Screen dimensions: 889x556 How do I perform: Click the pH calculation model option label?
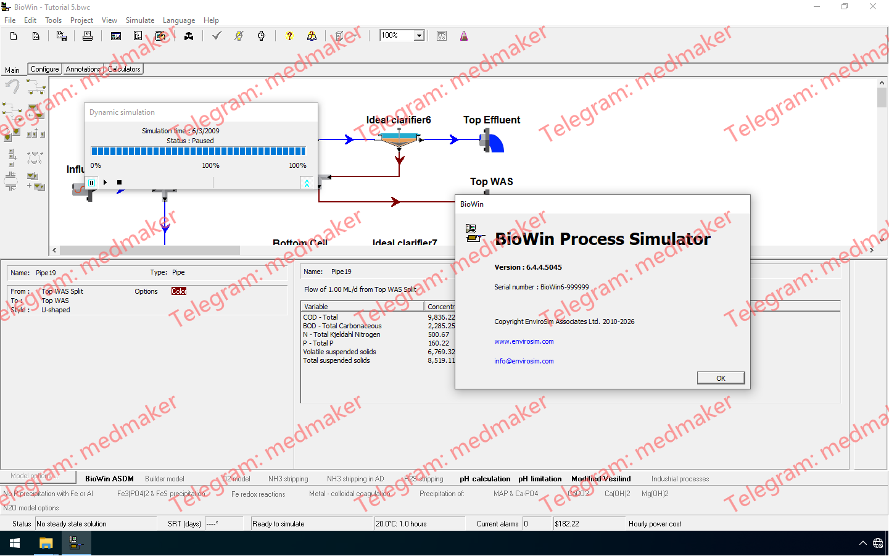485,479
